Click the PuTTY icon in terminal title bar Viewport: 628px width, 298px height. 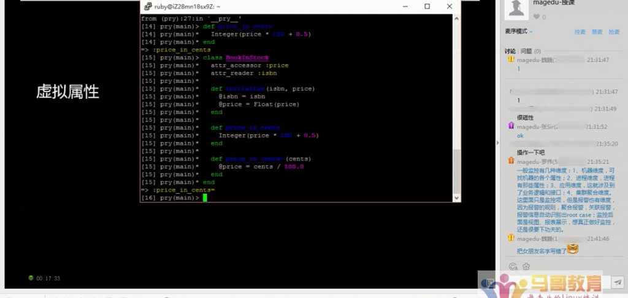tap(147, 6)
